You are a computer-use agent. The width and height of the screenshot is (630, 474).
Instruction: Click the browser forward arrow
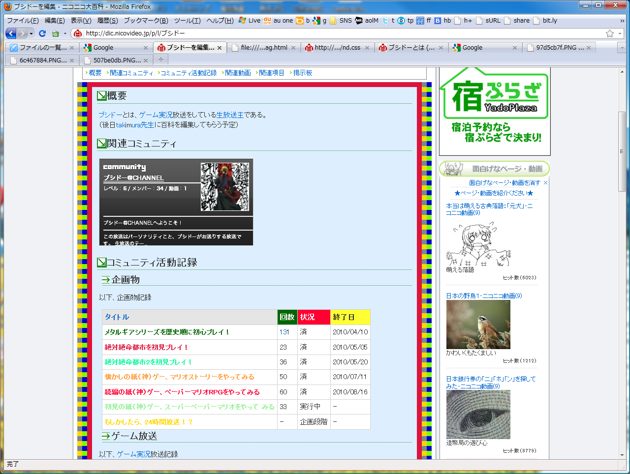pos(22,33)
